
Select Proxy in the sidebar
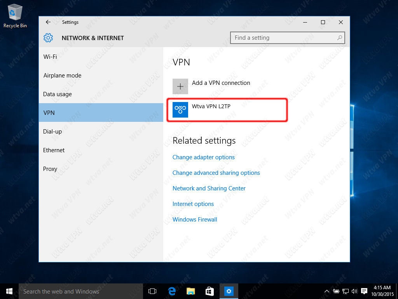pyautogui.click(x=101, y=169)
